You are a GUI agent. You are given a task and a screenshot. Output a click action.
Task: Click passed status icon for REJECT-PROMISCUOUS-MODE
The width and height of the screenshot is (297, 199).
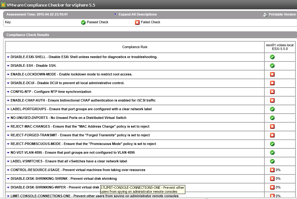tap(272, 144)
